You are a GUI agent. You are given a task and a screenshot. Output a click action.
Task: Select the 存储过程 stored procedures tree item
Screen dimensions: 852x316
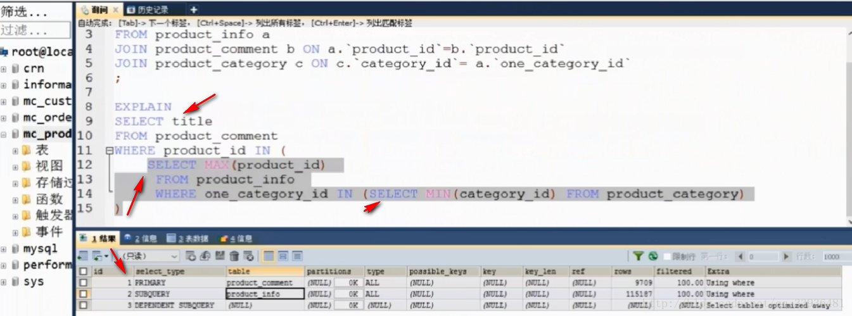coord(54,184)
